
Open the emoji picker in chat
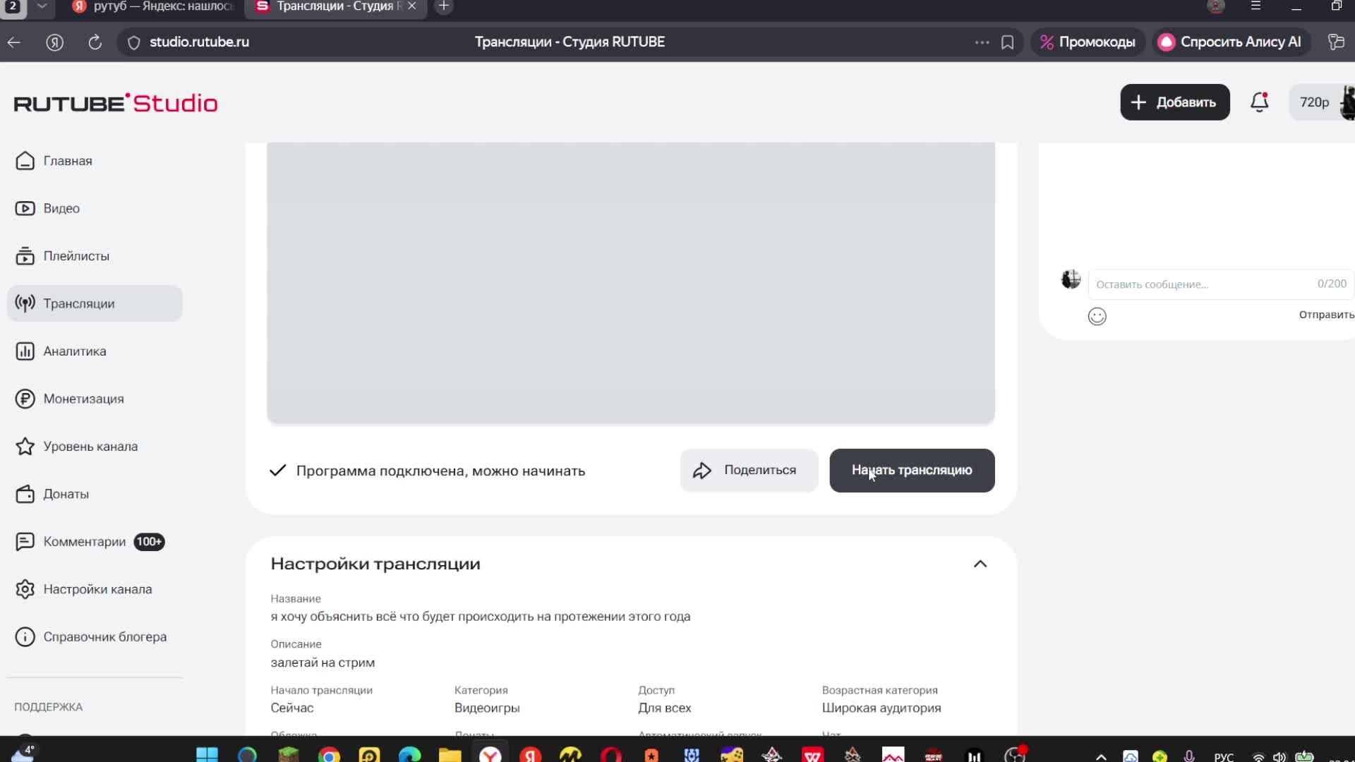pyautogui.click(x=1097, y=316)
